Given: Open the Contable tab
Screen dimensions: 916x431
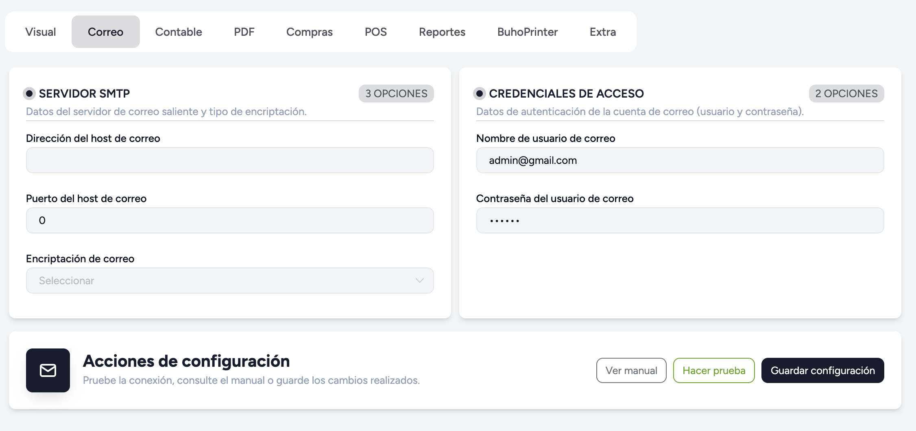Looking at the screenshot, I should (x=179, y=32).
